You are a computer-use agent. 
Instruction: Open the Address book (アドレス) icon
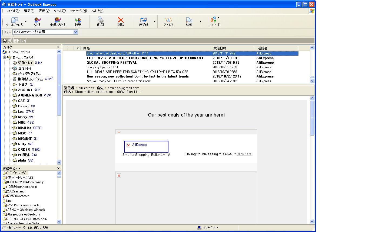pyautogui.click(x=168, y=20)
